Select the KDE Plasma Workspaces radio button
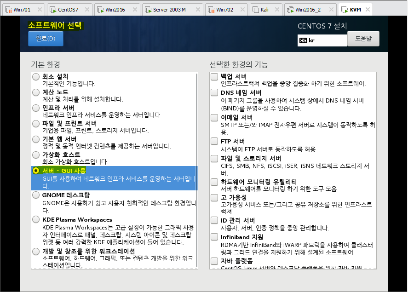 click(36, 219)
